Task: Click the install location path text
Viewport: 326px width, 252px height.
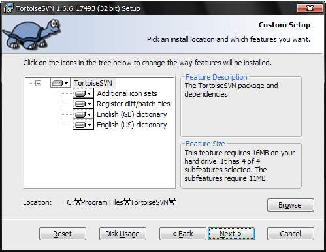Action: pyautogui.click(x=121, y=202)
